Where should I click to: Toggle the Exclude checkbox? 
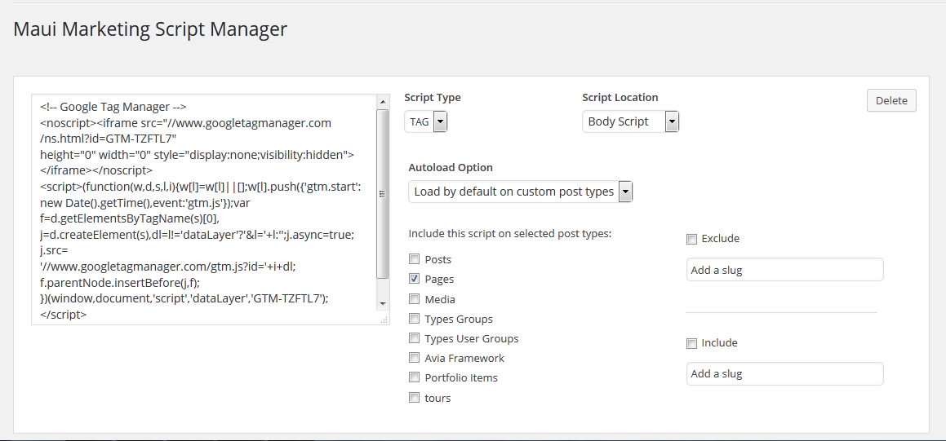(x=691, y=239)
